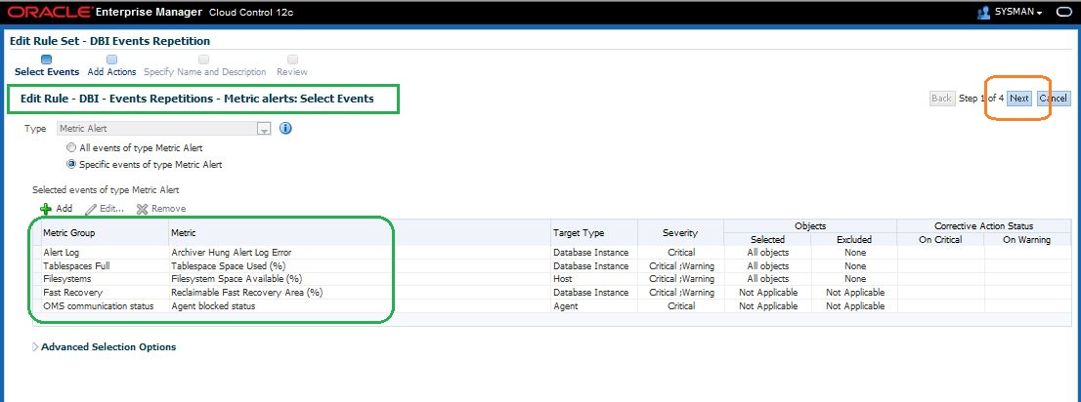Select the Fast Recovery row
Viewport: 1081px width, 402px height.
550,293
